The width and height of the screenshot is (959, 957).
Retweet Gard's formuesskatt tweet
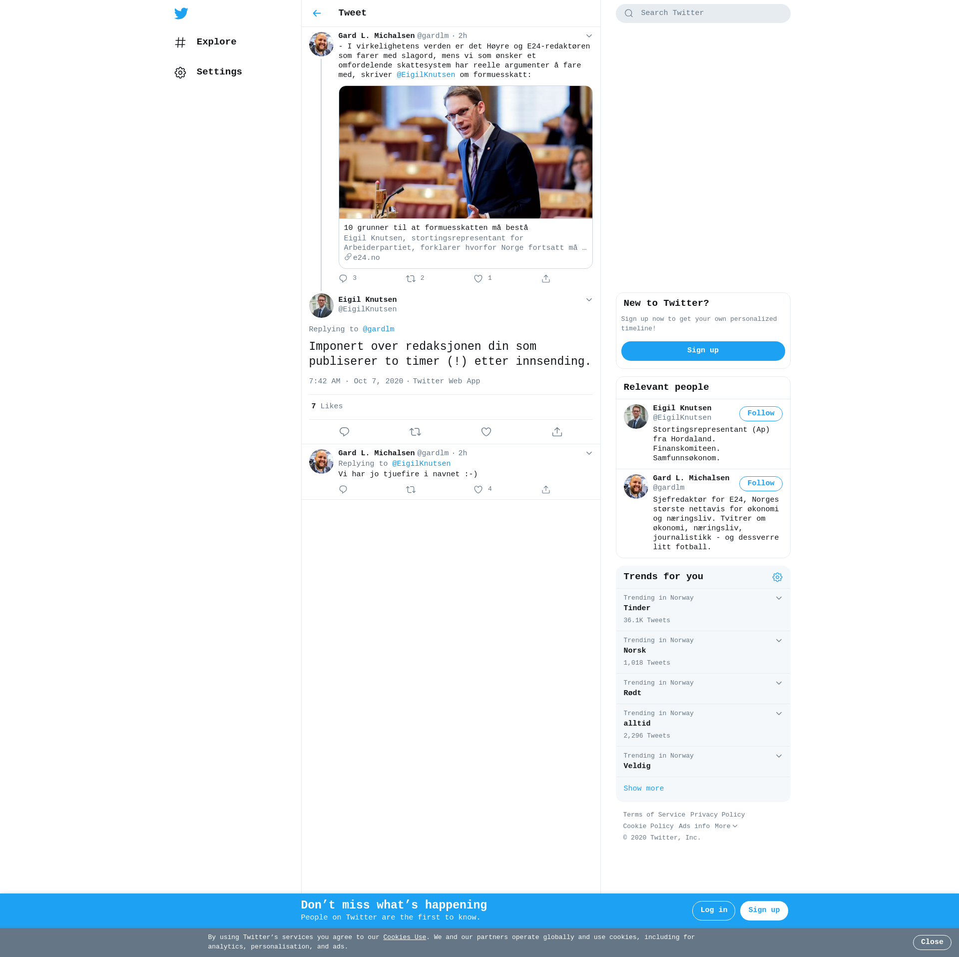pos(411,279)
